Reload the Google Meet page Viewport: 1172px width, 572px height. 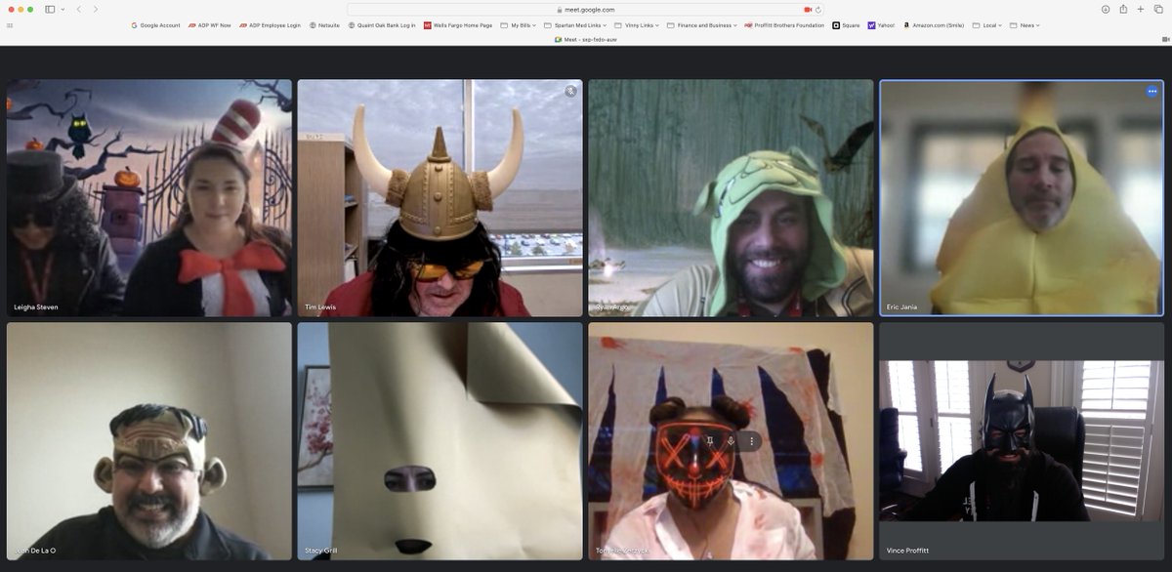pos(817,9)
